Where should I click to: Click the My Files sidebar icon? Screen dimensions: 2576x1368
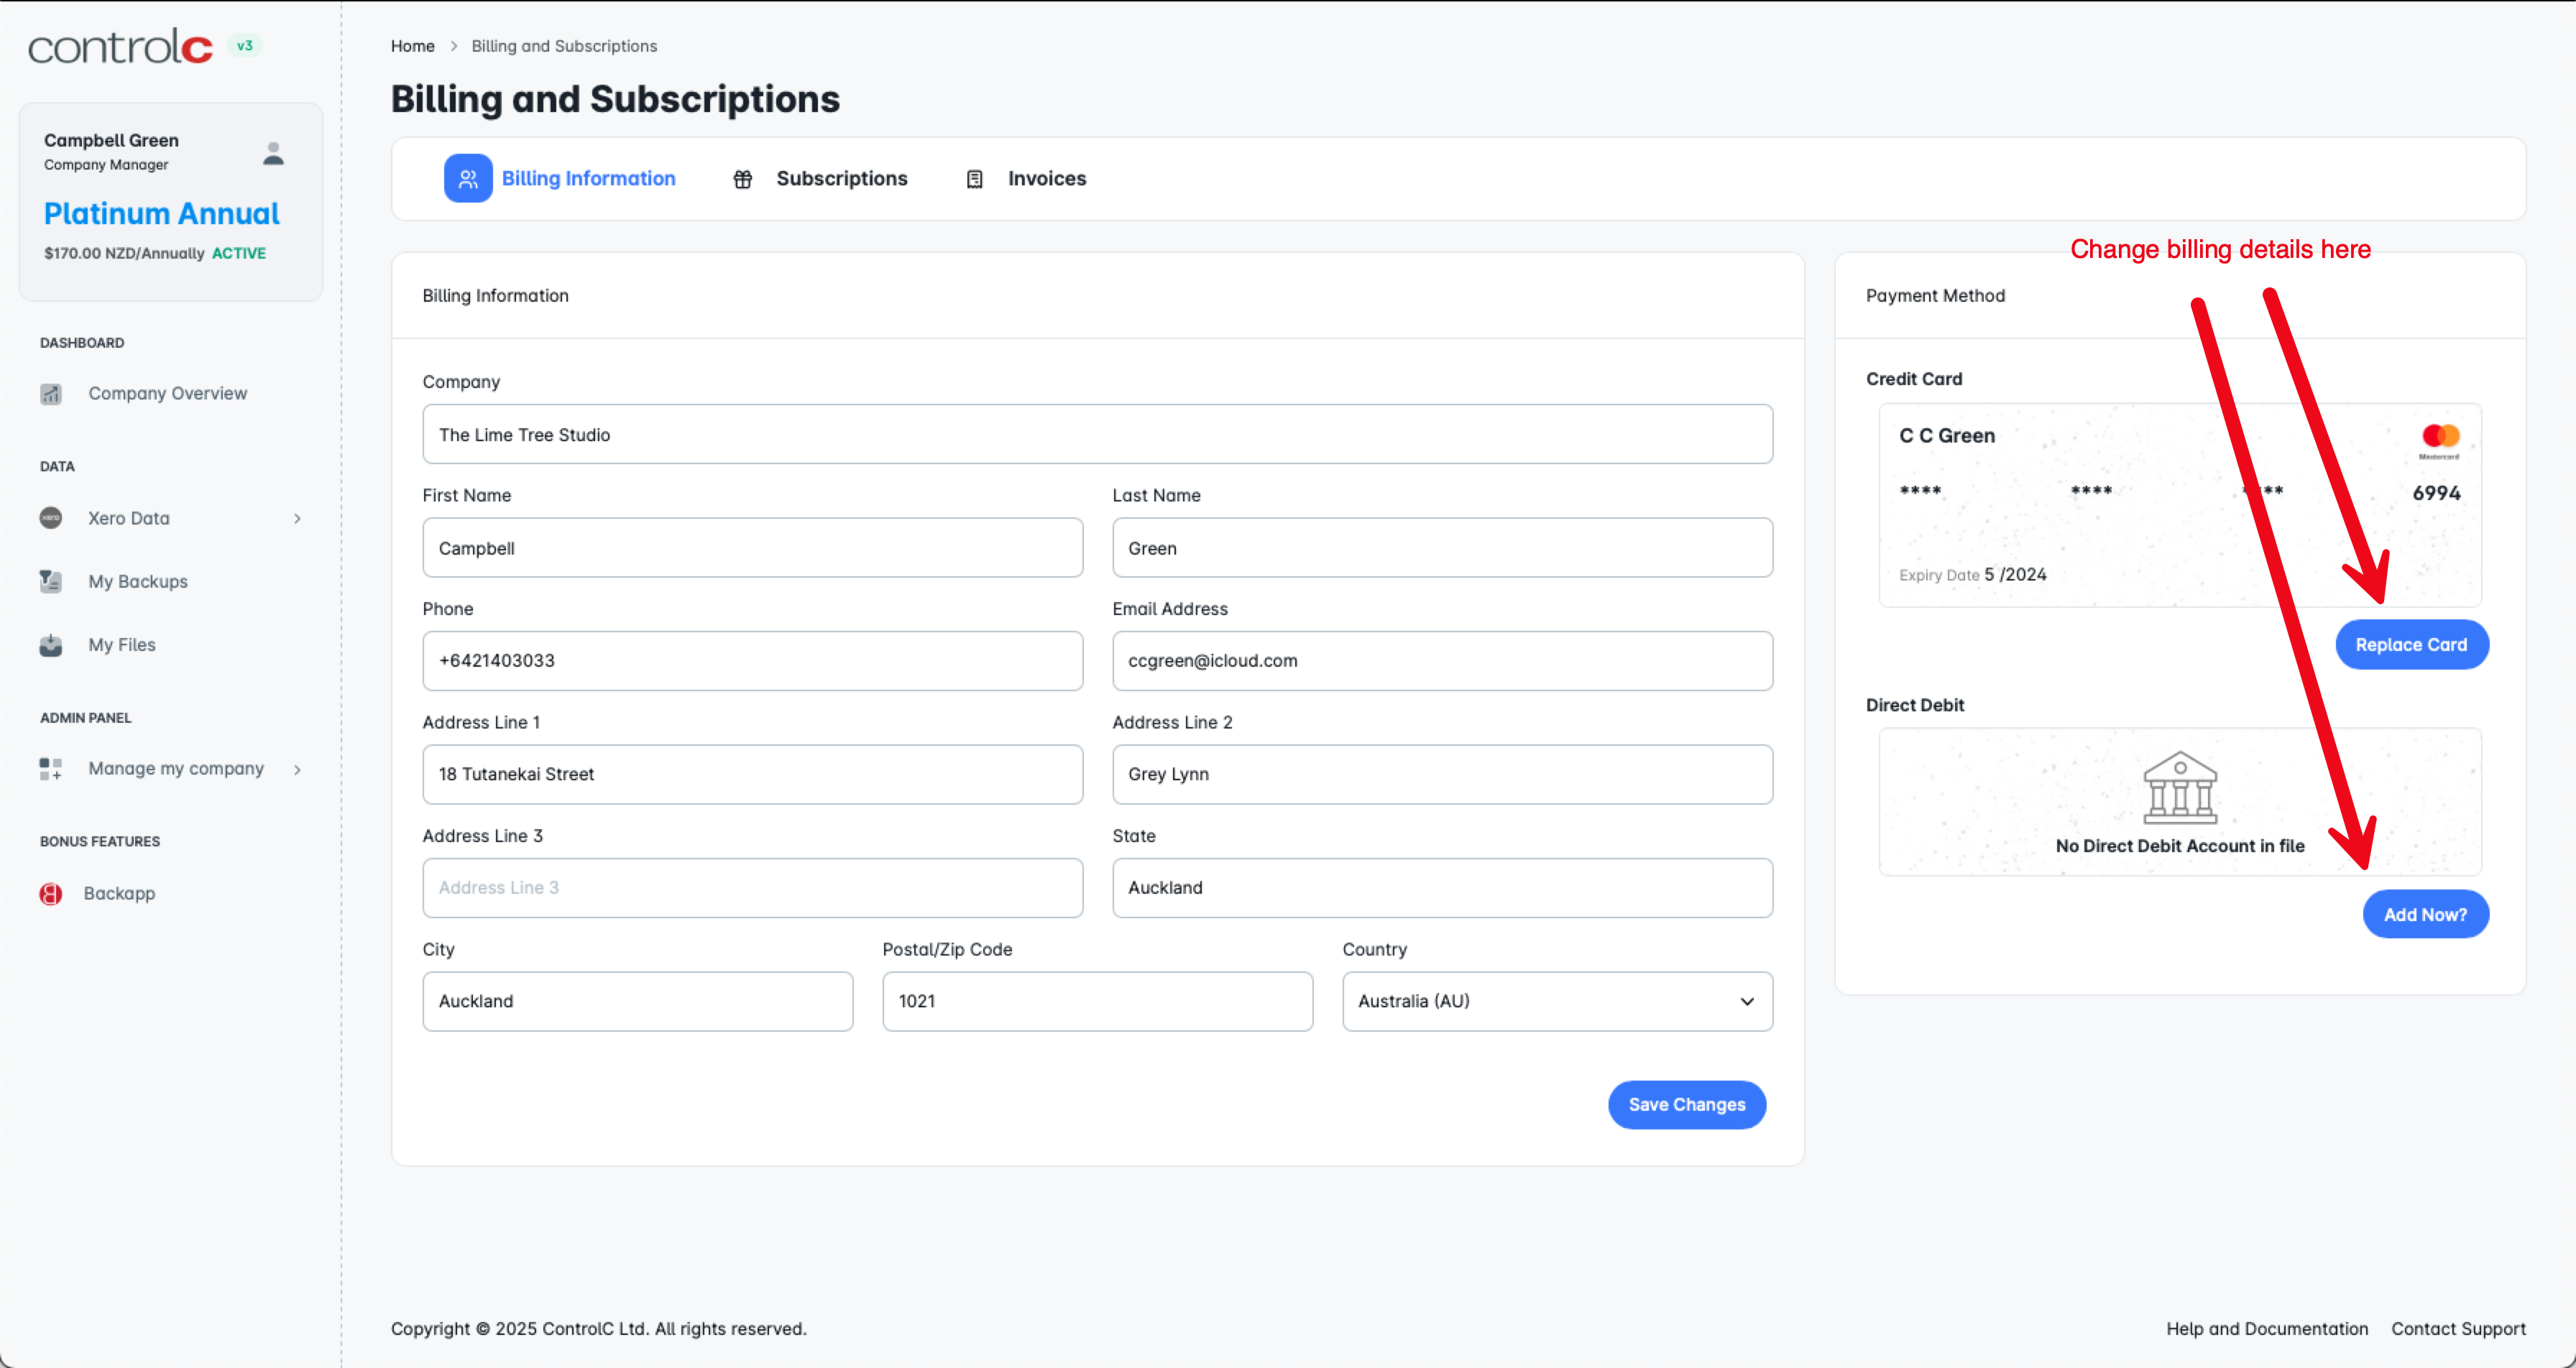(51, 645)
